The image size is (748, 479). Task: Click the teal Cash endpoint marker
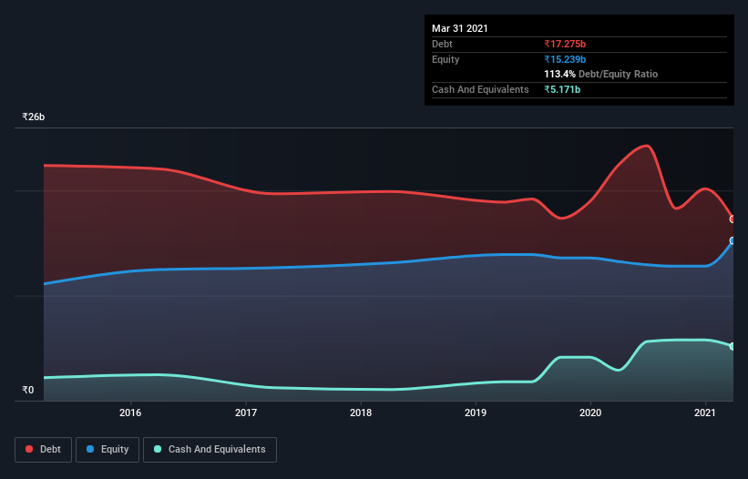coord(733,346)
